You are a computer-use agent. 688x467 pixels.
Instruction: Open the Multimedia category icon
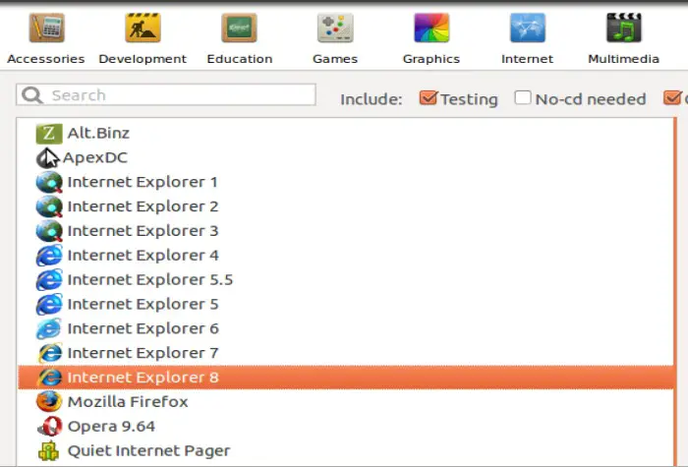point(623,28)
